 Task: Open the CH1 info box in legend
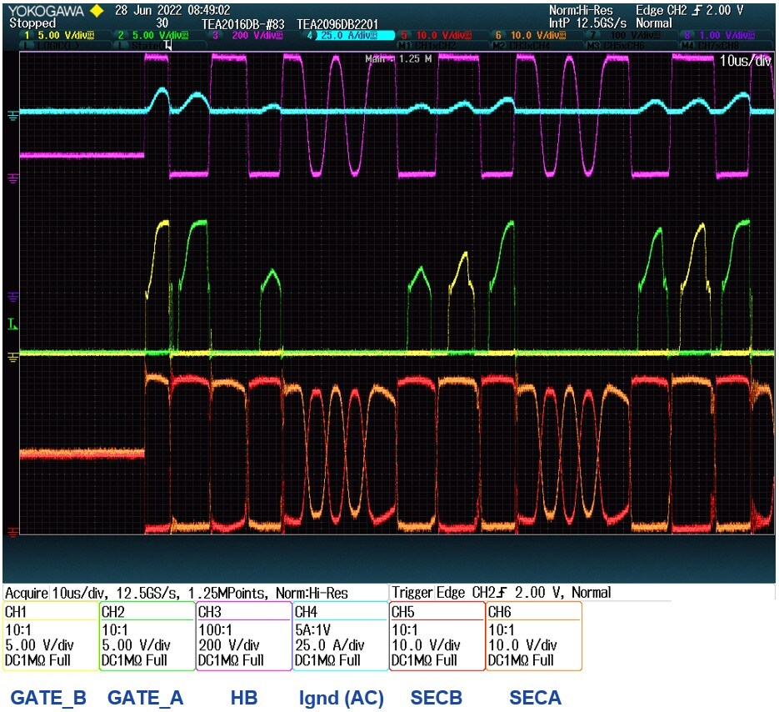click(x=50, y=636)
